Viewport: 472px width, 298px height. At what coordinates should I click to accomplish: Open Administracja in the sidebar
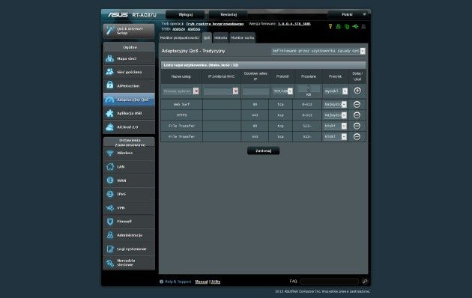coord(129,235)
